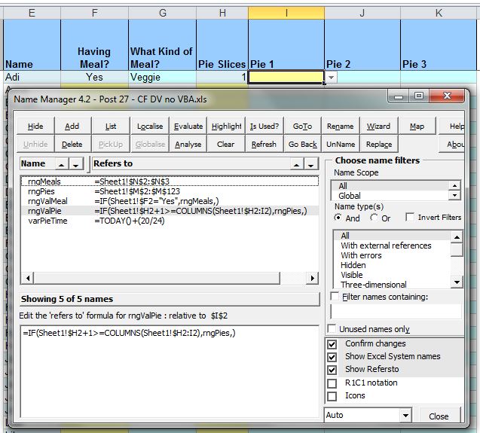Click the Localise button

[x=150, y=126]
